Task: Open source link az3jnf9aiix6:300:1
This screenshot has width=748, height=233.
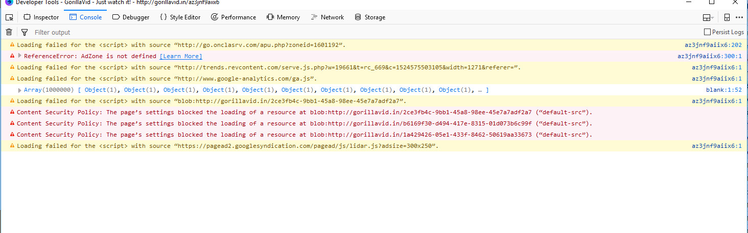Action: pyautogui.click(x=710, y=56)
